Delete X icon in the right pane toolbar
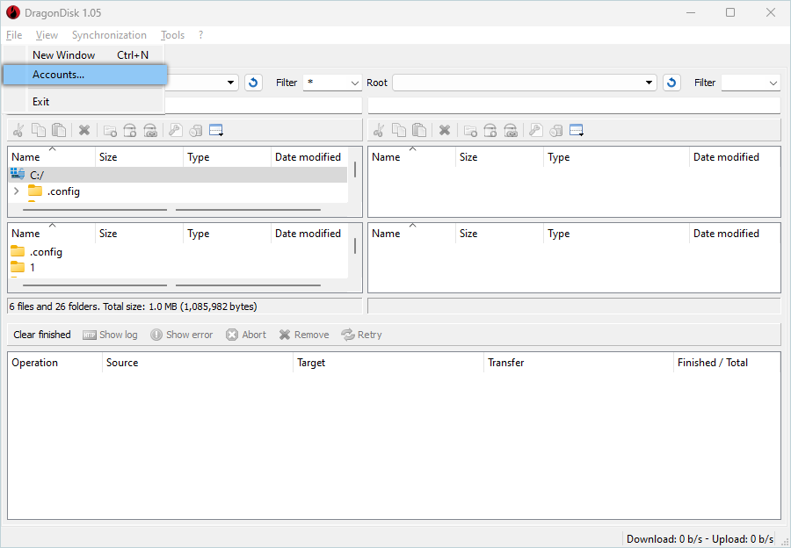 click(x=445, y=131)
